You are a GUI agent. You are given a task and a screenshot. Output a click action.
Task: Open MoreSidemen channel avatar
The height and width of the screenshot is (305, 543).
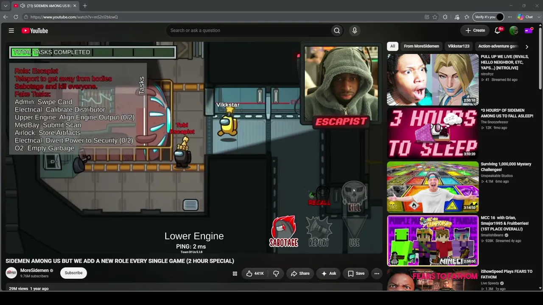click(x=11, y=273)
